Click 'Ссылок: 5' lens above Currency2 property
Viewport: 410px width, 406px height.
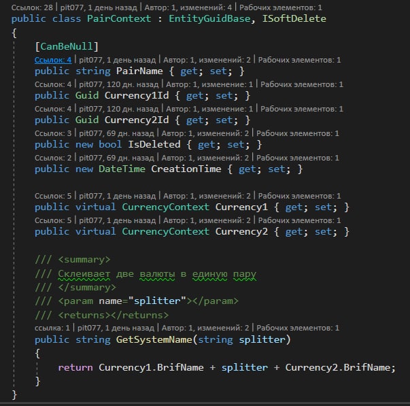point(53,220)
